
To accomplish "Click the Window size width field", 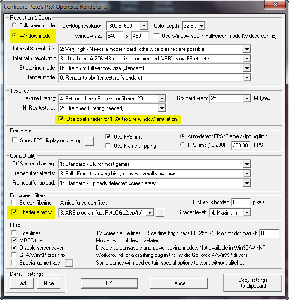I will [115, 36].
